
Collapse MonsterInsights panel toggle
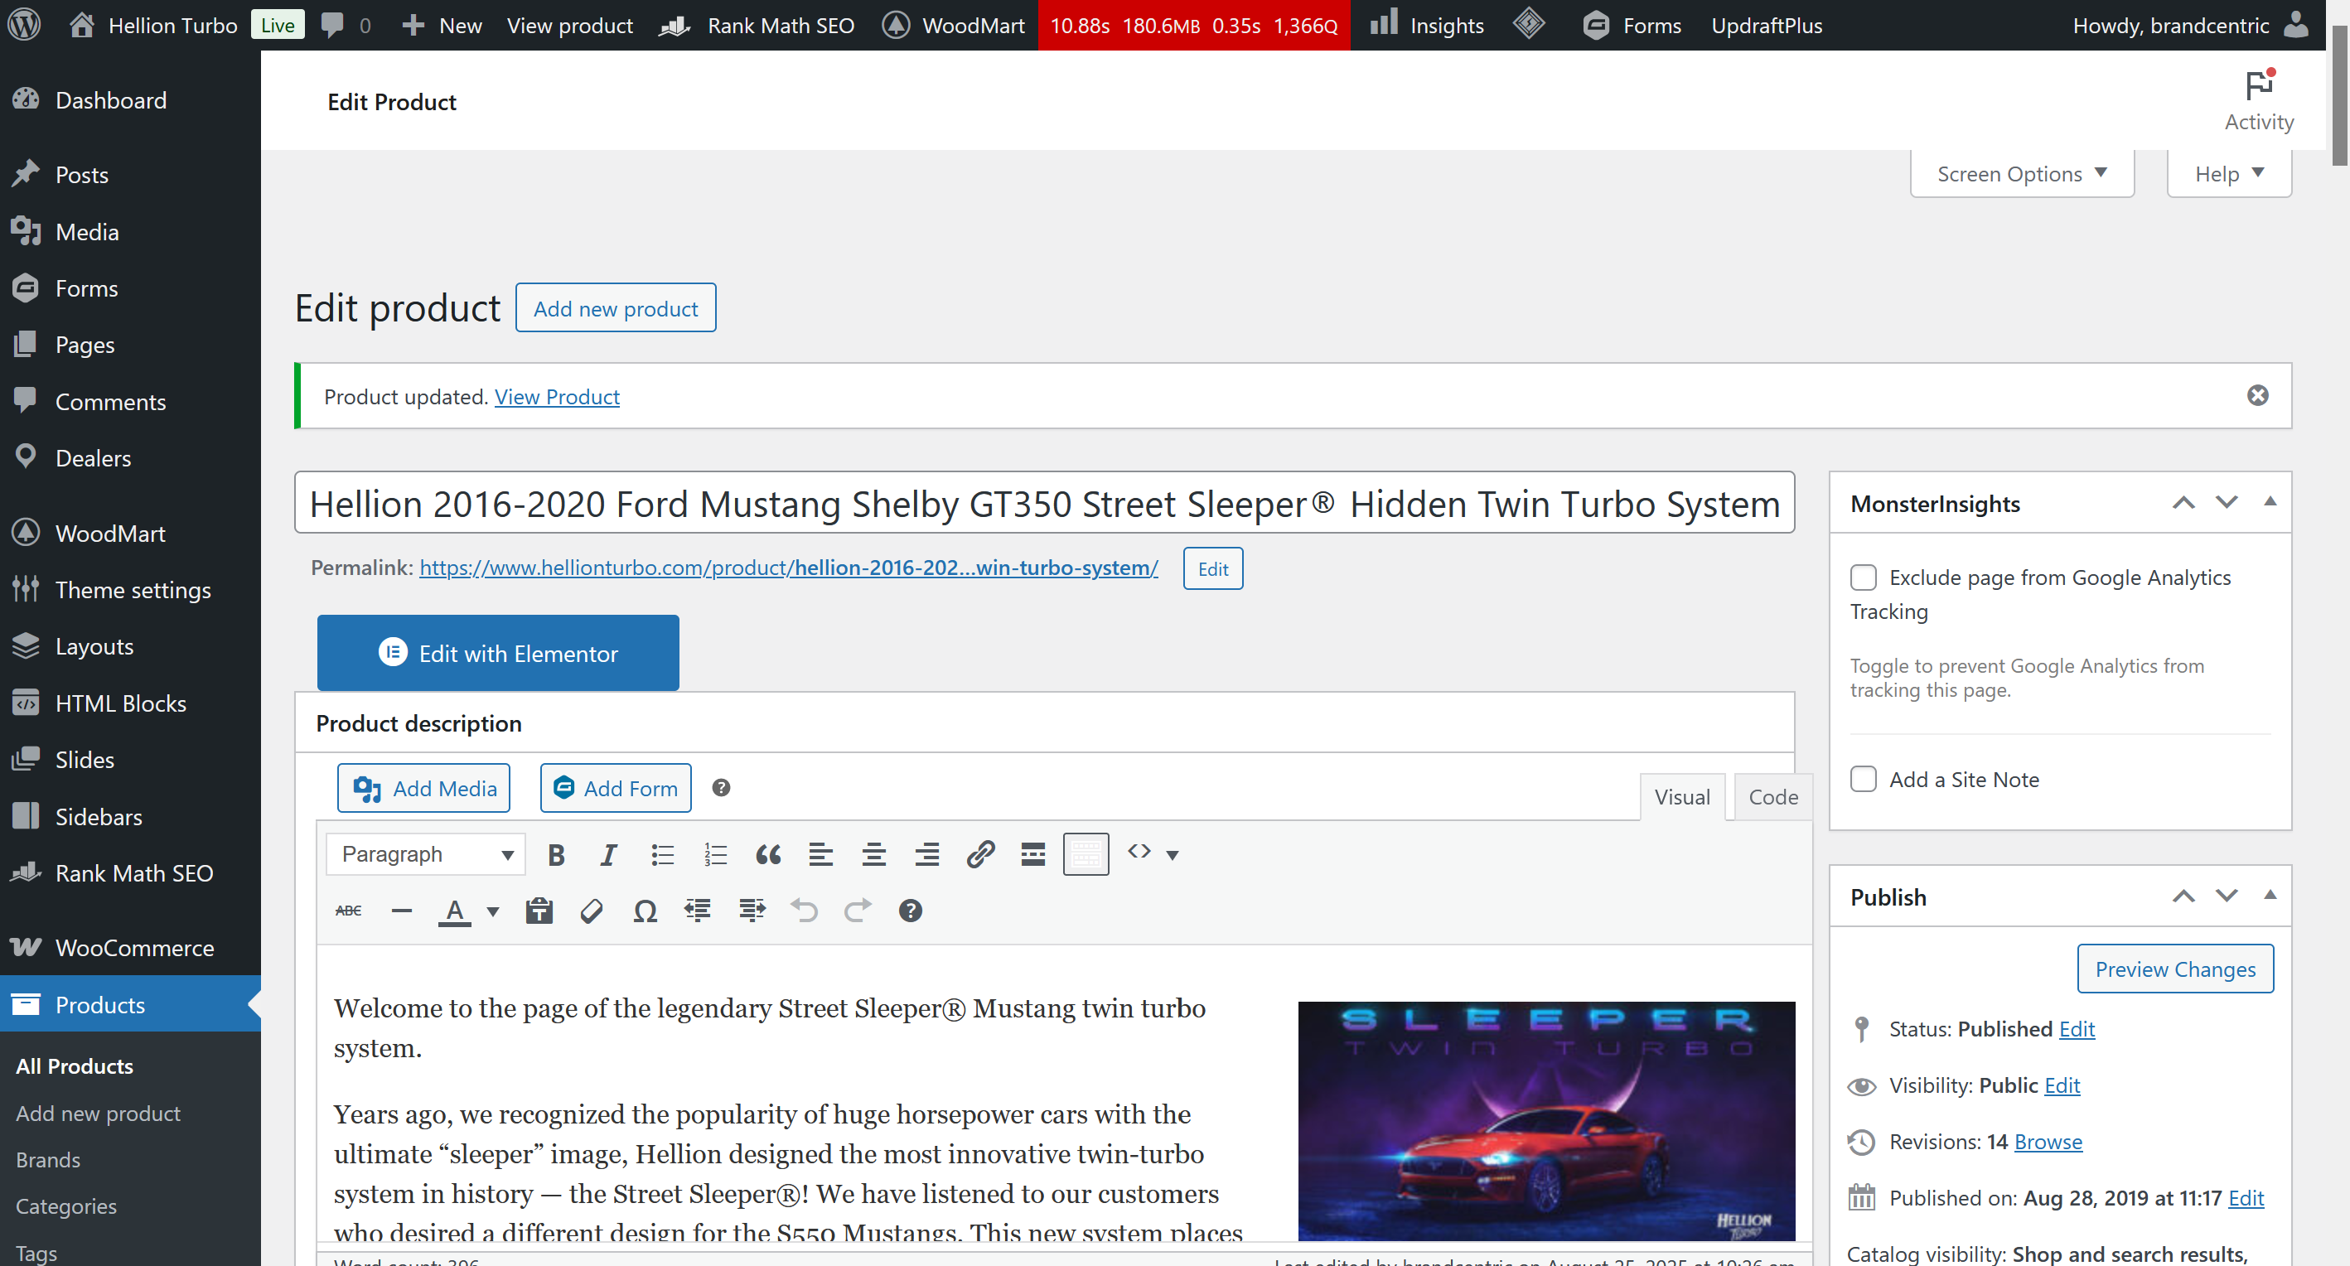tap(2270, 501)
